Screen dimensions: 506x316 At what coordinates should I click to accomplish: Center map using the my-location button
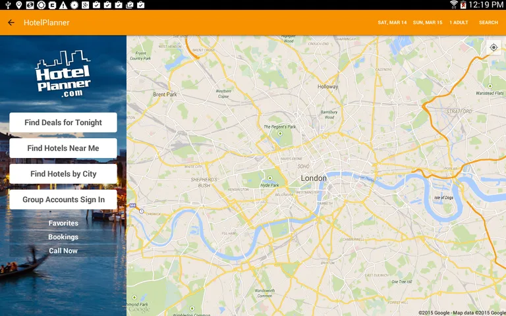493,47
